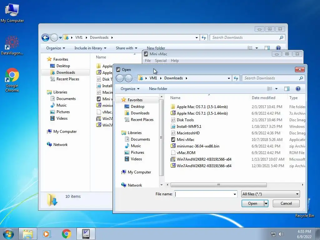The image size is (320, 240).
Task: Open the Special menu in Mini vMac
Action: (161, 61)
